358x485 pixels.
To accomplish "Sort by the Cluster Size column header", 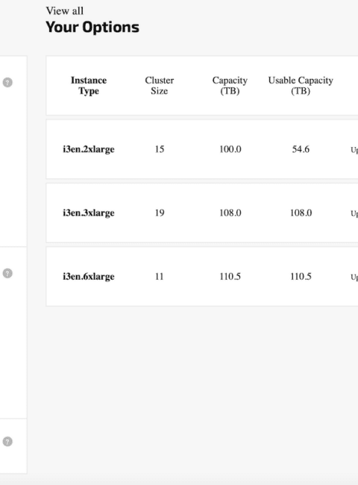I will pos(159,86).
